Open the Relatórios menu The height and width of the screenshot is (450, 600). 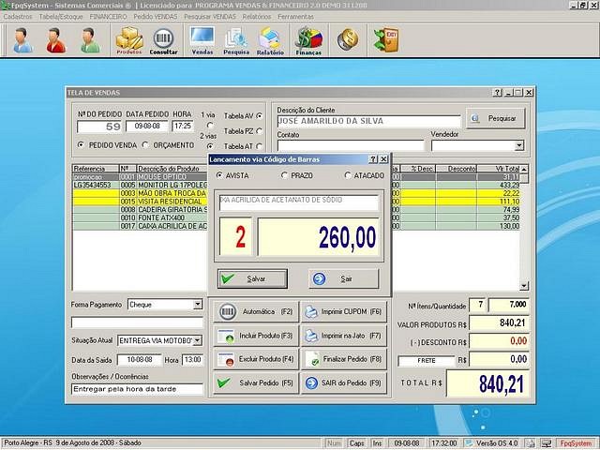[257, 17]
